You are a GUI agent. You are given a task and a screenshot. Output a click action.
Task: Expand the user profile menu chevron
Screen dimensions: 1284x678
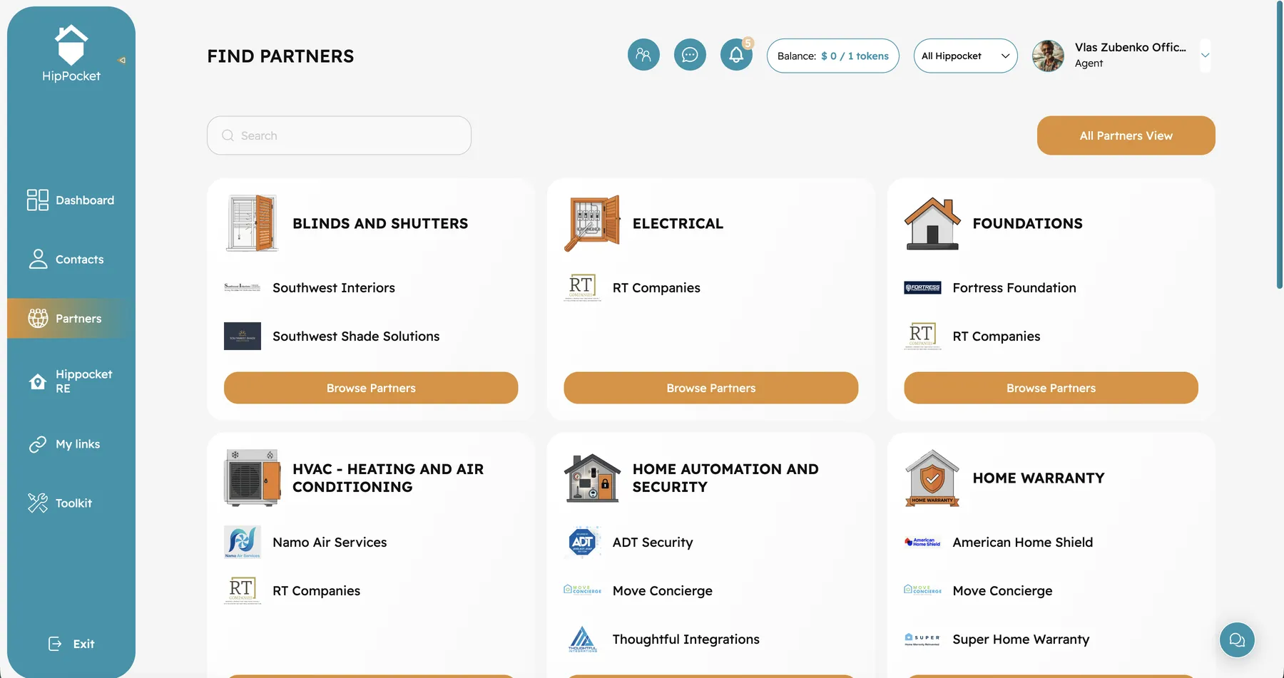point(1205,56)
